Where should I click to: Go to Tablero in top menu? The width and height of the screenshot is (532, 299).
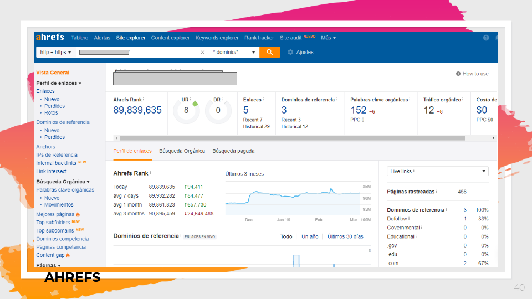pos(80,38)
